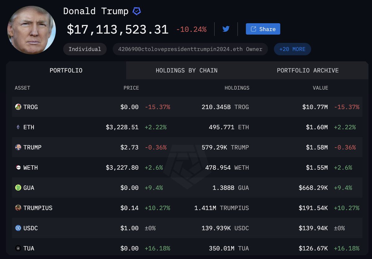Click the GUA asset name

(x=29, y=188)
